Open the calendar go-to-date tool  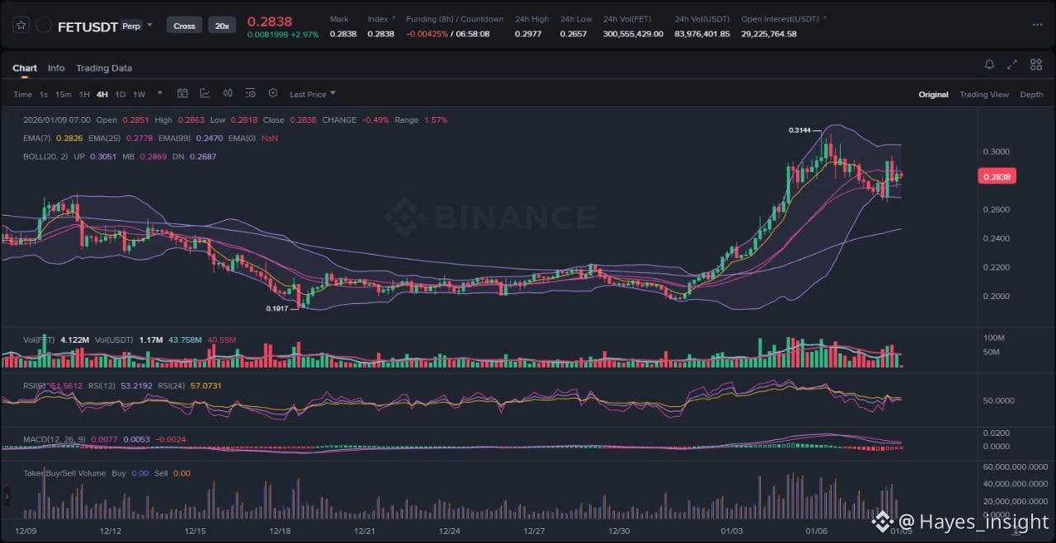182,93
